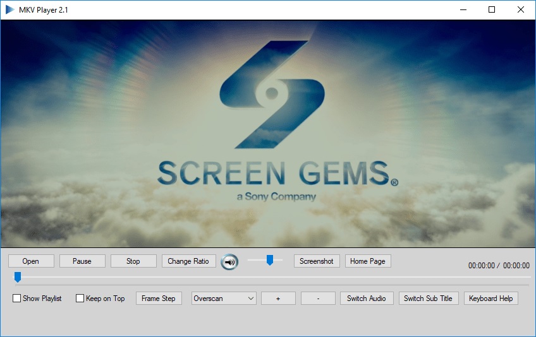This screenshot has height=337, width=536.
Task: Close the MKV Player window
Action: tap(521, 9)
